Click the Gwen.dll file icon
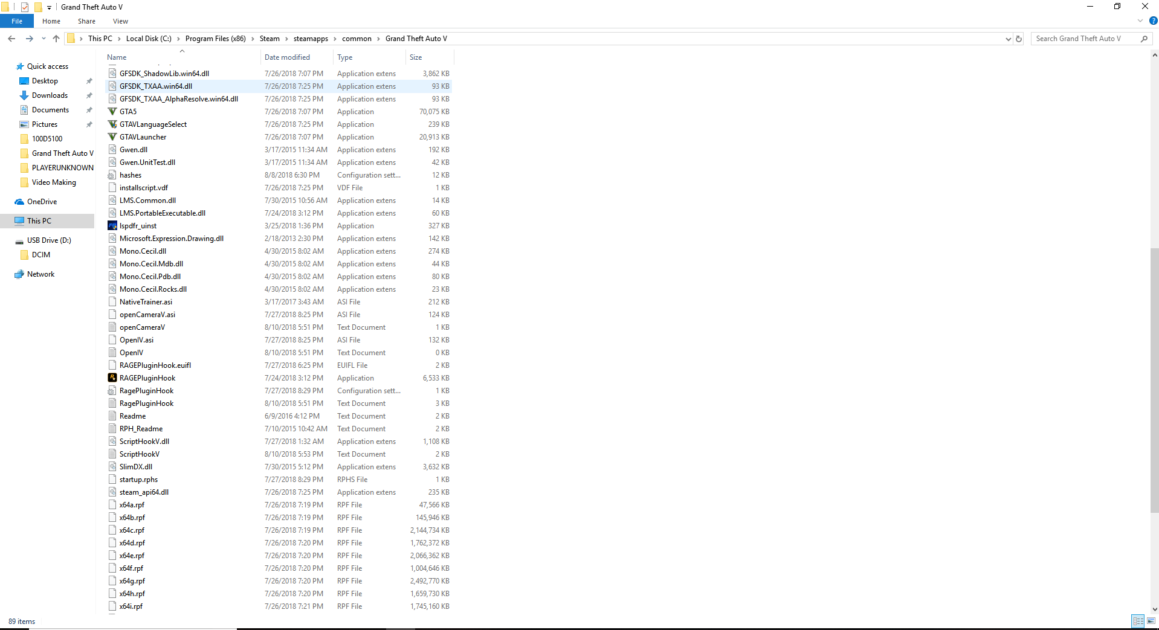The width and height of the screenshot is (1159, 630). pyautogui.click(x=112, y=150)
